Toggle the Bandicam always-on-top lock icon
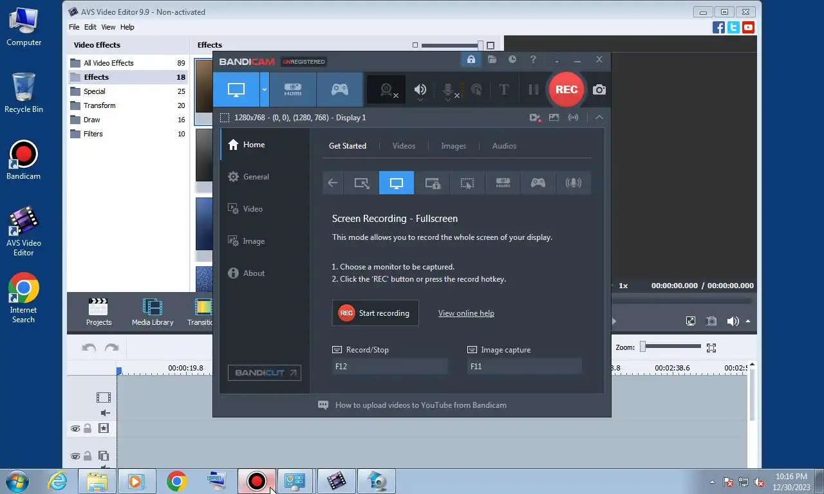The width and height of the screenshot is (824, 494). 471,60
